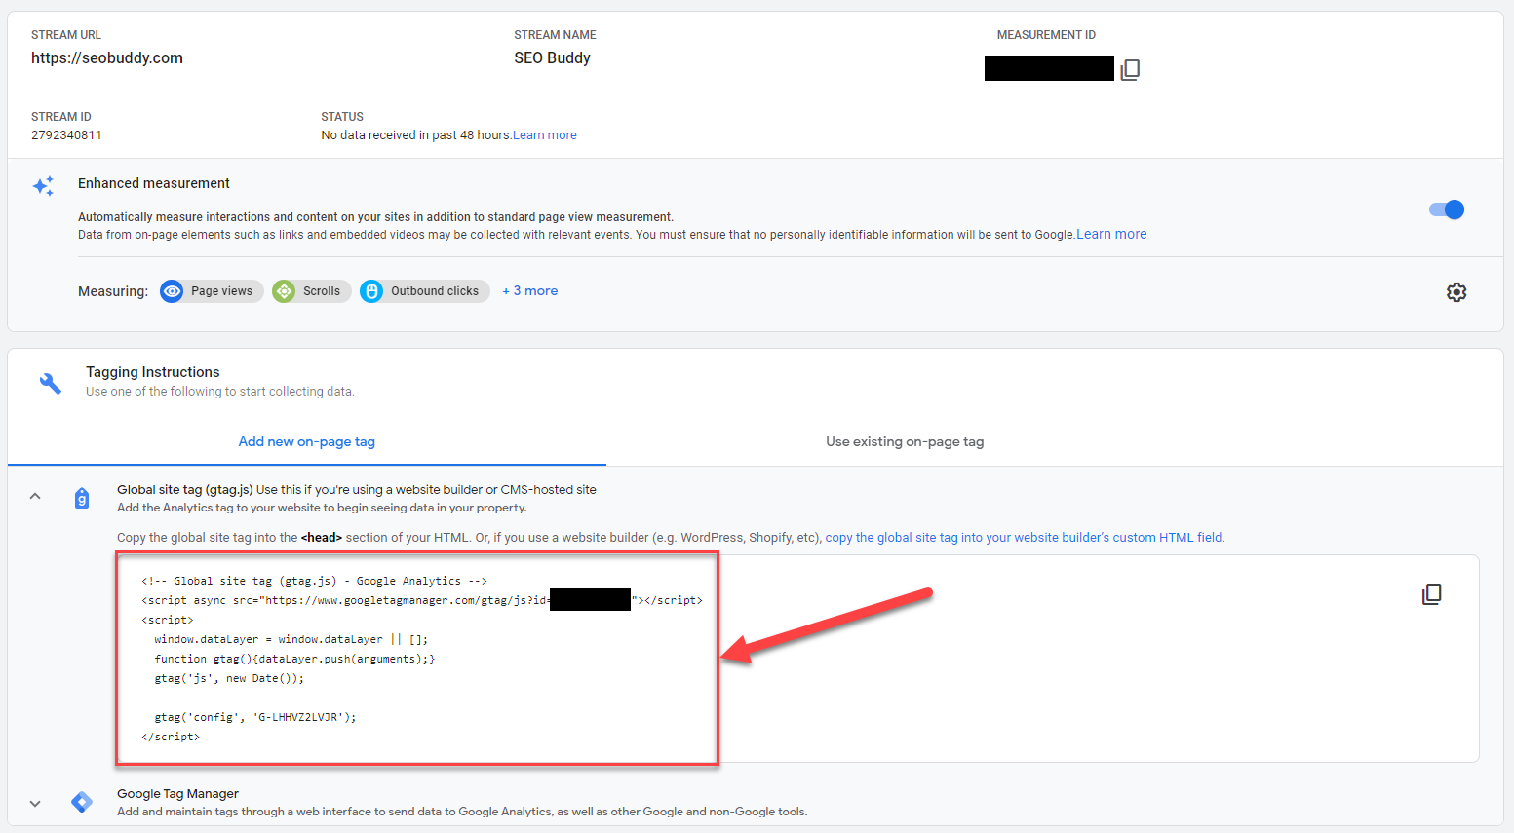
Task: Expand the Google Tag Manager section
Action: click(x=35, y=804)
